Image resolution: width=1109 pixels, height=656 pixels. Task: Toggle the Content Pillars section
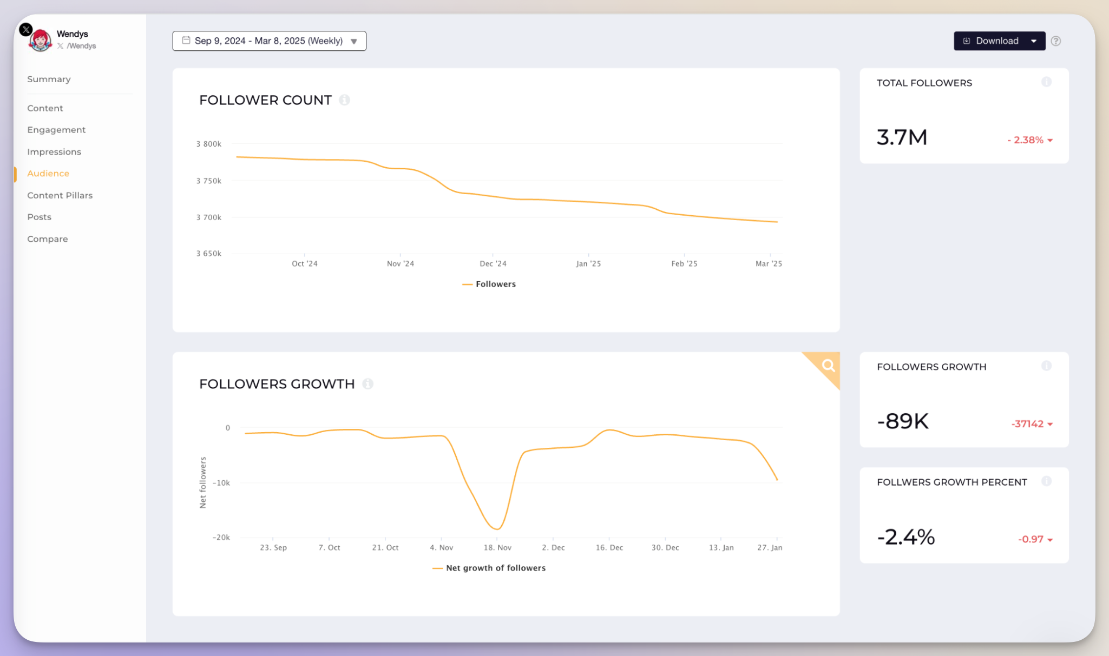[x=60, y=195]
